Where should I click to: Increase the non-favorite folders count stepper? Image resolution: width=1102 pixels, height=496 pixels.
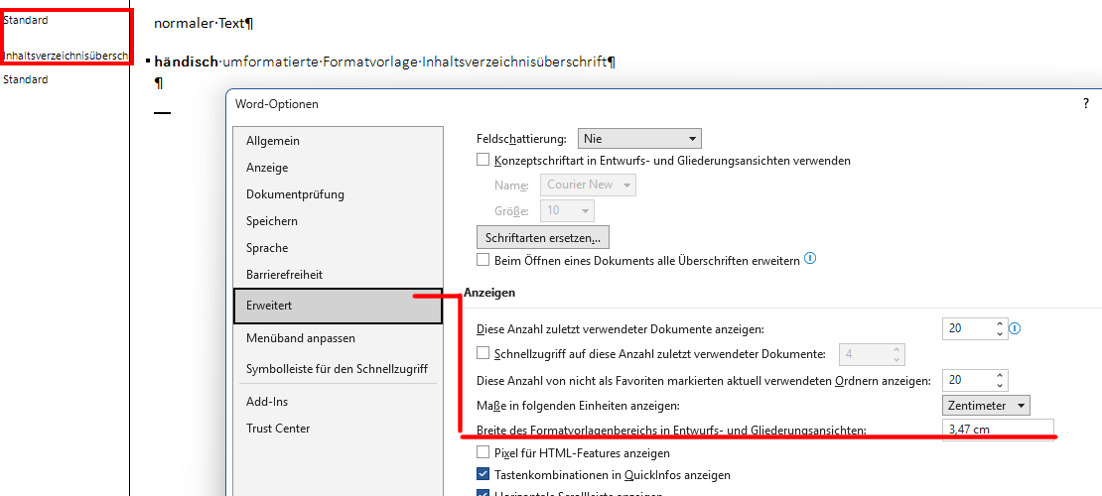point(1001,375)
